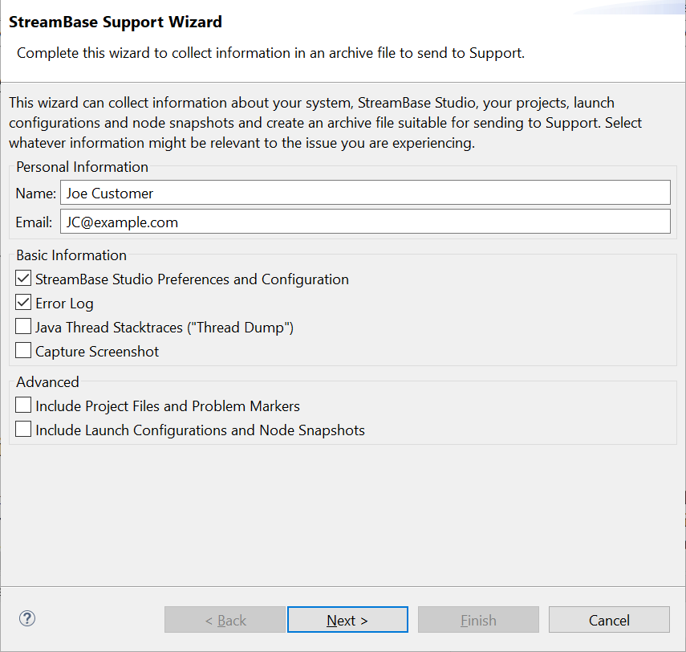The image size is (686, 652).
Task: Enable Java Thread Stacktraces checkbox
Action: click(x=23, y=327)
